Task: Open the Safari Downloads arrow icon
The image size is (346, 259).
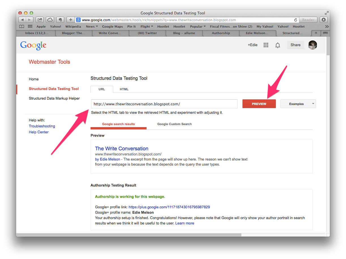Action: [x=324, y=20]
